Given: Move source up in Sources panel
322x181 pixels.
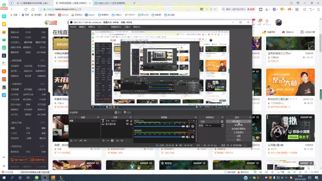Looking at the screenshot, I should [118, 140].
